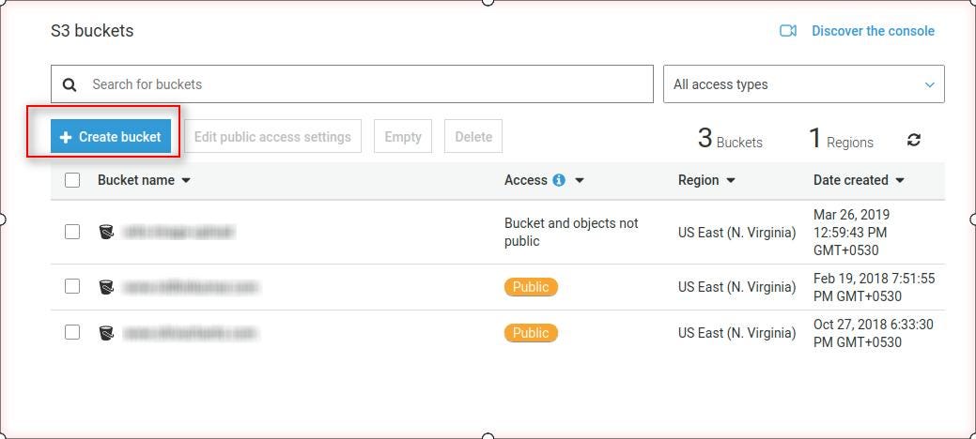Click Public badge in Feb 19, 2018 row

pos(531,287)
